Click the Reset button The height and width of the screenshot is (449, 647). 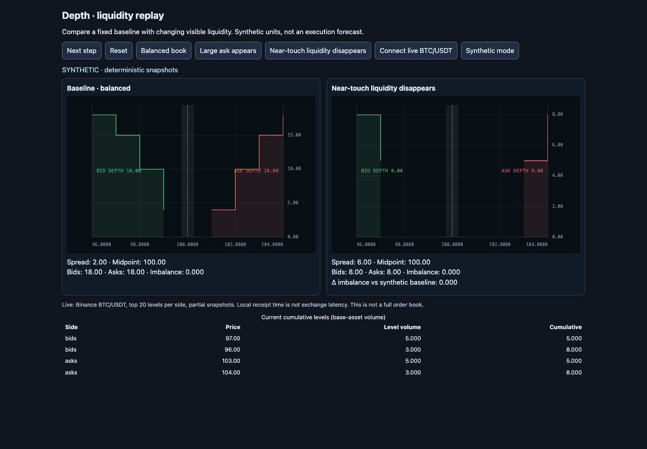coord(119,51)
